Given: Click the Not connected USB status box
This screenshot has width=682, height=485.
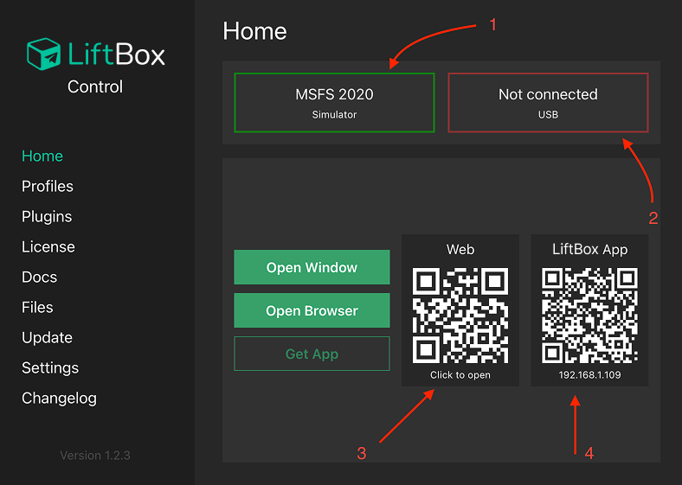Looking at the screenshot, I should [548, 103].
